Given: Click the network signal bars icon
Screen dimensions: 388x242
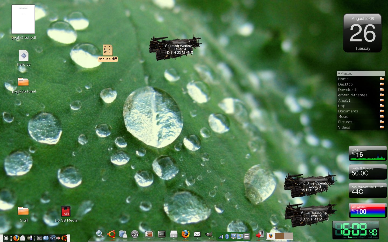Looking at the screenshot, I should click(x=221, y=237).
